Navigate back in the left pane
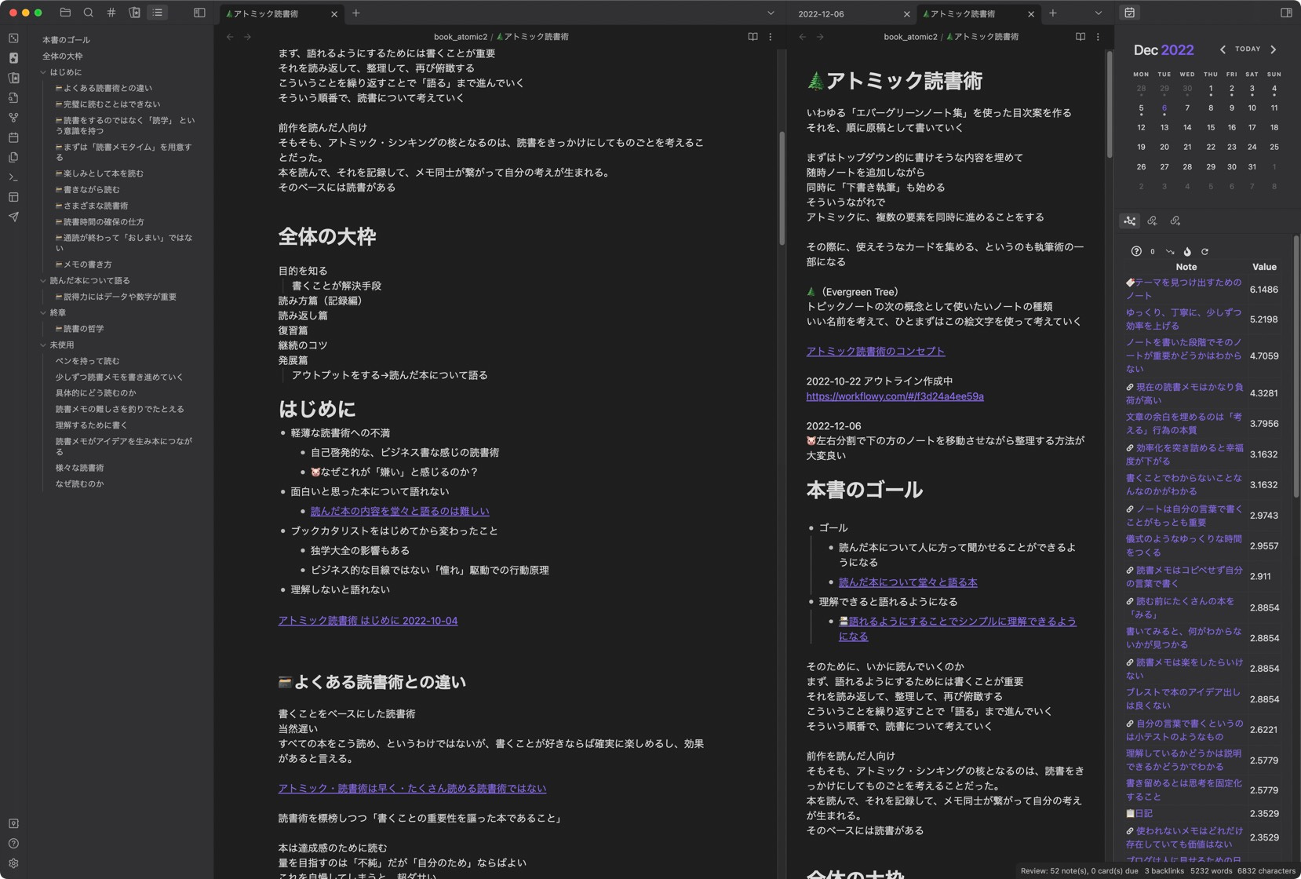 [229, 37]
